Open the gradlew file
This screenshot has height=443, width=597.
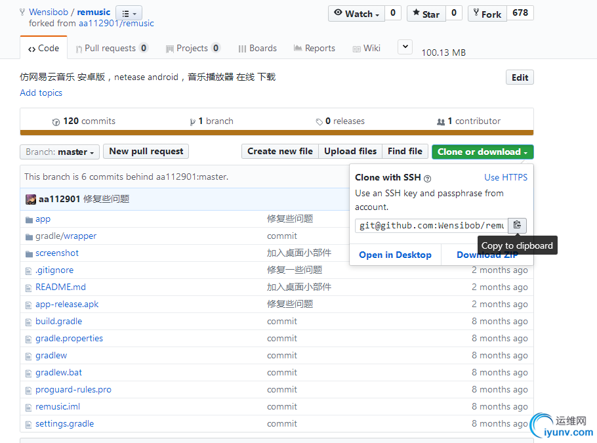(x=51, y=356)
